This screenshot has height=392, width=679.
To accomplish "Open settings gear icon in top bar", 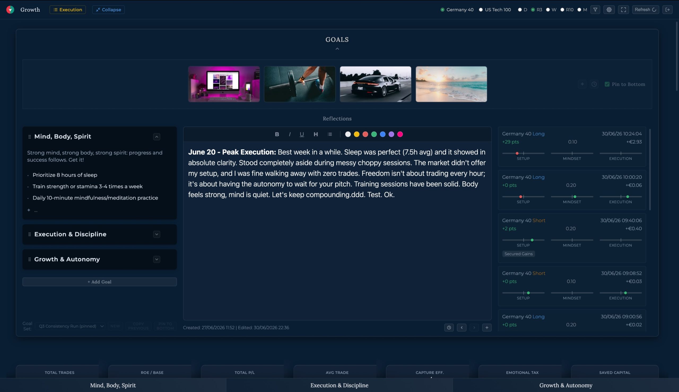I will point(609,10).
